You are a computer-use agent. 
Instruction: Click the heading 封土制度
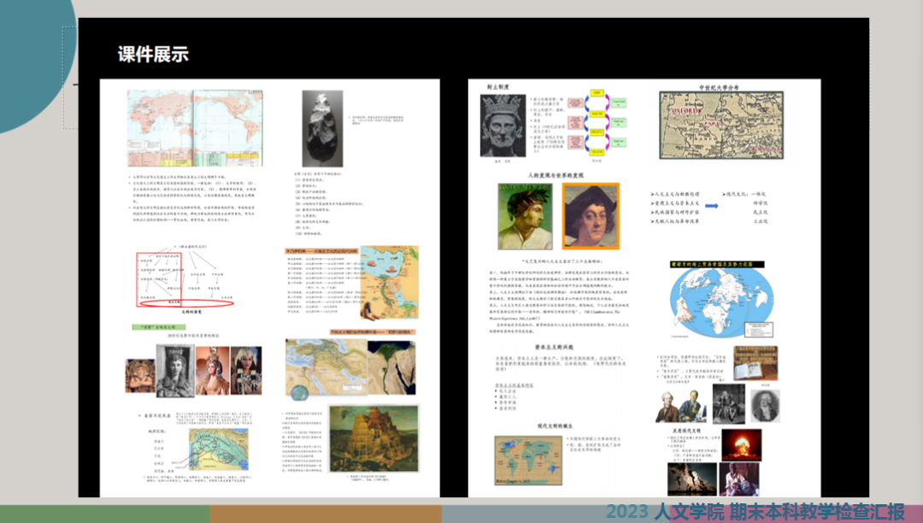click(498, 87)
